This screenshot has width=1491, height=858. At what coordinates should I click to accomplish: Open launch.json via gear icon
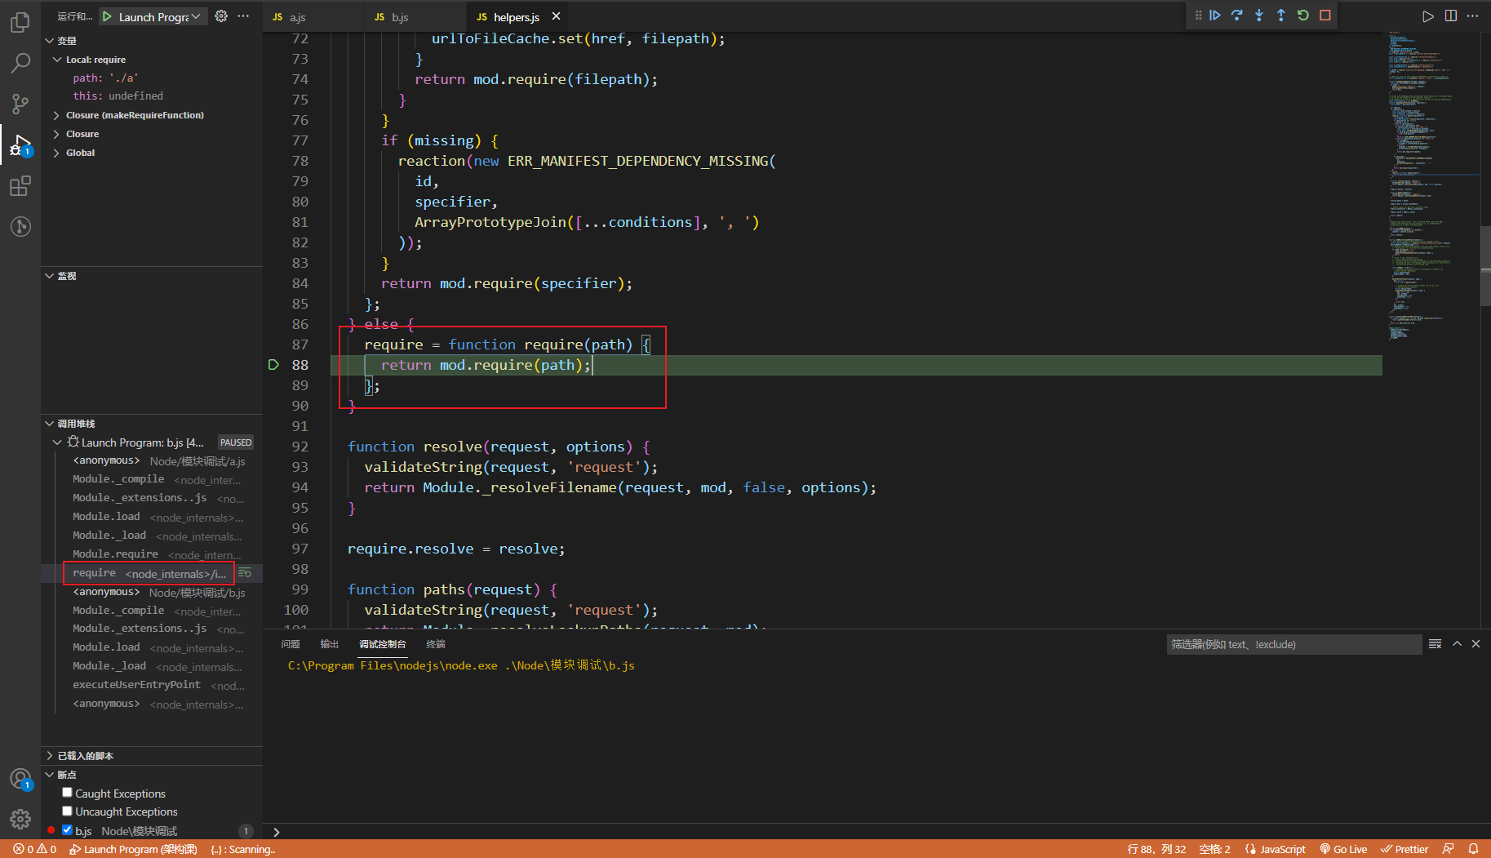(221, 16)
